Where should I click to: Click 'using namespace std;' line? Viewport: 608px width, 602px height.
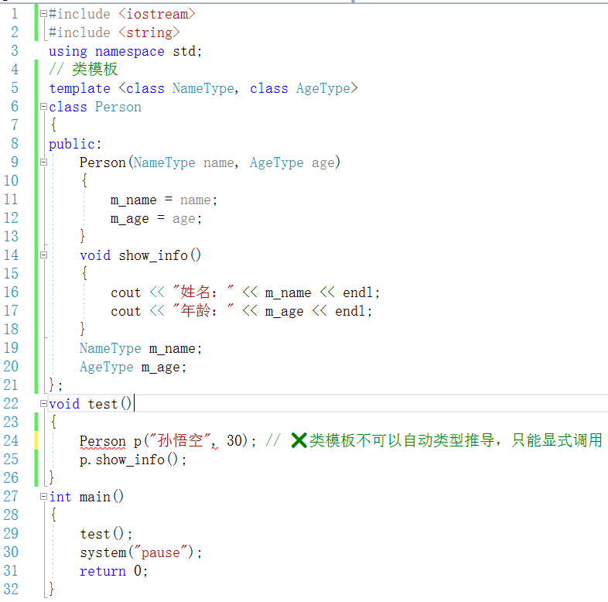coord(125,51)
